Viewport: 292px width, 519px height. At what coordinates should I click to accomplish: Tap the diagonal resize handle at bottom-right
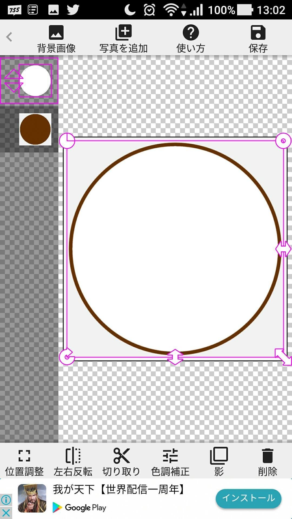click(x=283, y=357)
